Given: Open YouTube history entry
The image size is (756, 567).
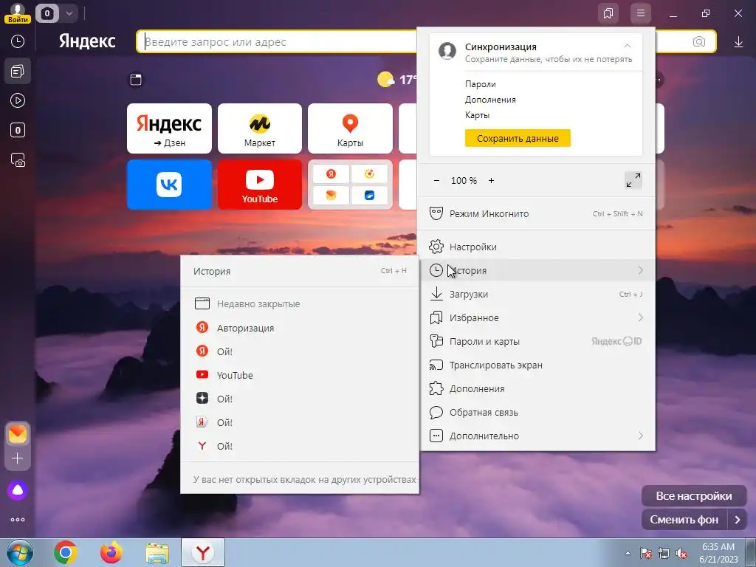Looking at the screenshot, I should point(300,375).
